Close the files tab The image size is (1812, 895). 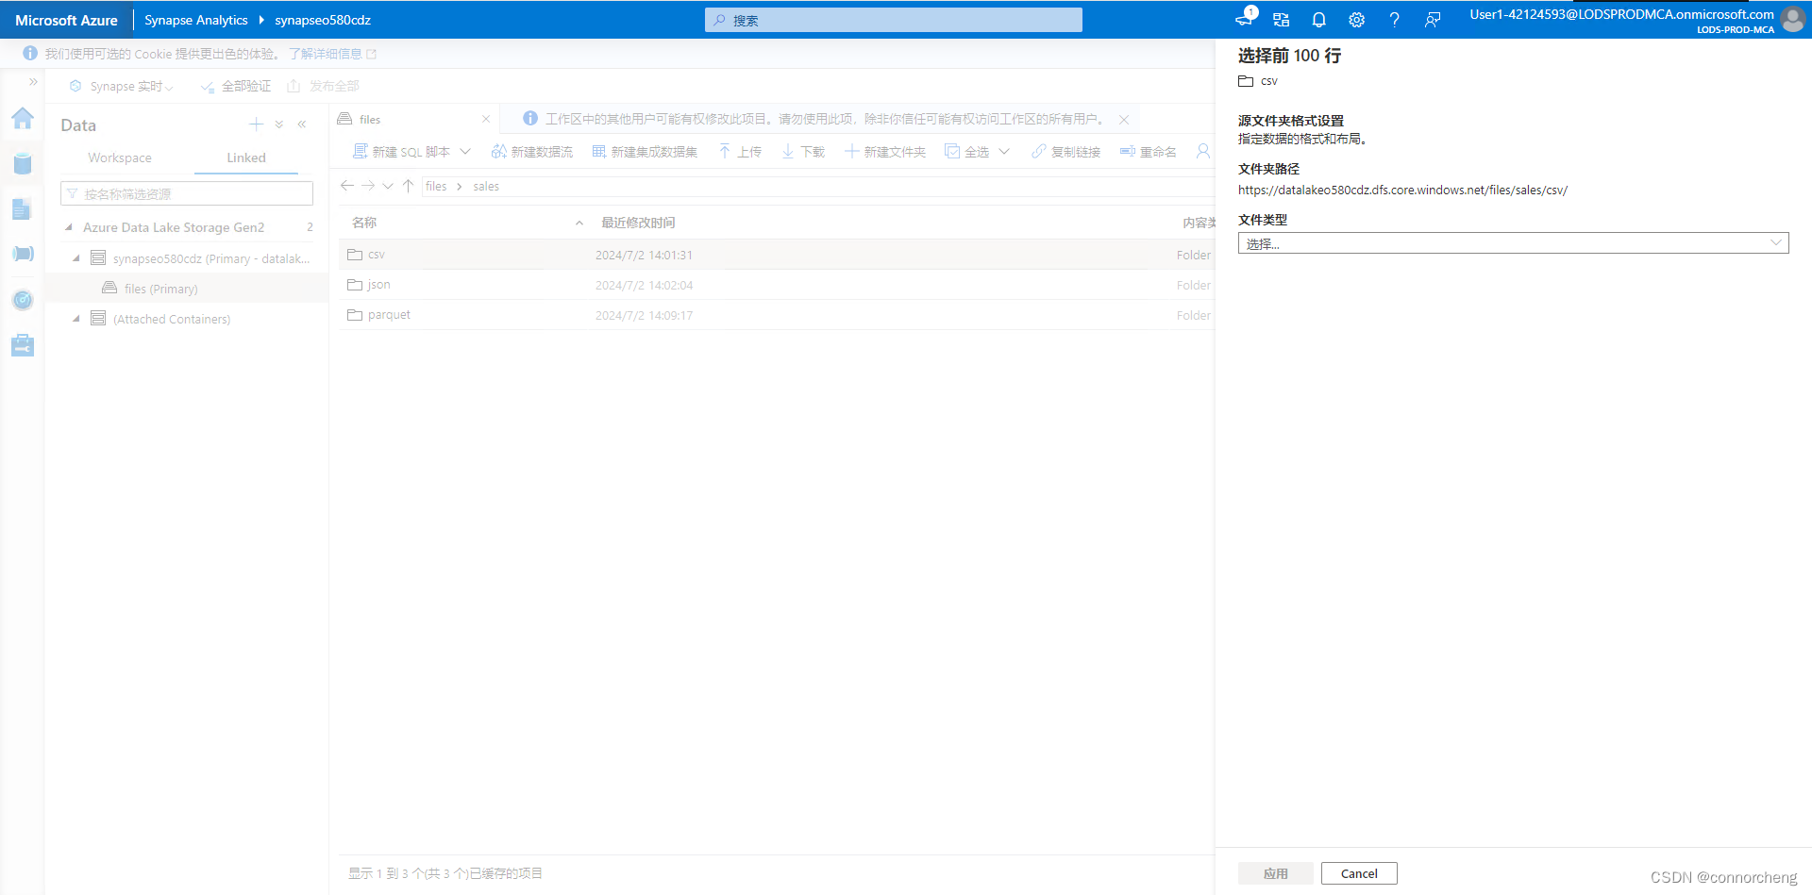coord(486,119)
